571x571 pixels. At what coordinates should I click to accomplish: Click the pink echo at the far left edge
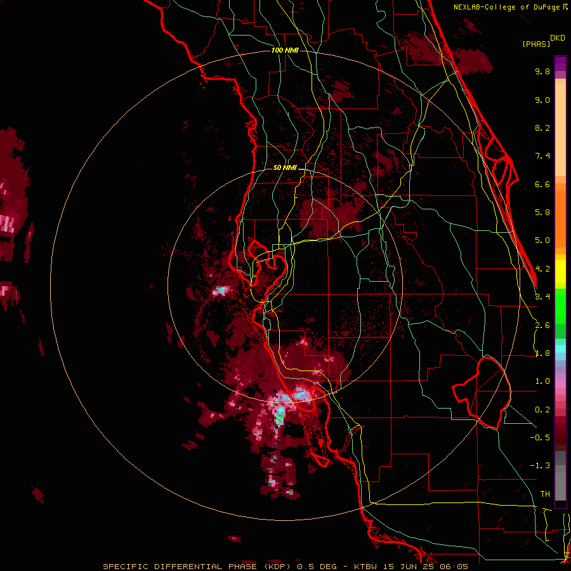pyautogui.click(x=6, y=224)
